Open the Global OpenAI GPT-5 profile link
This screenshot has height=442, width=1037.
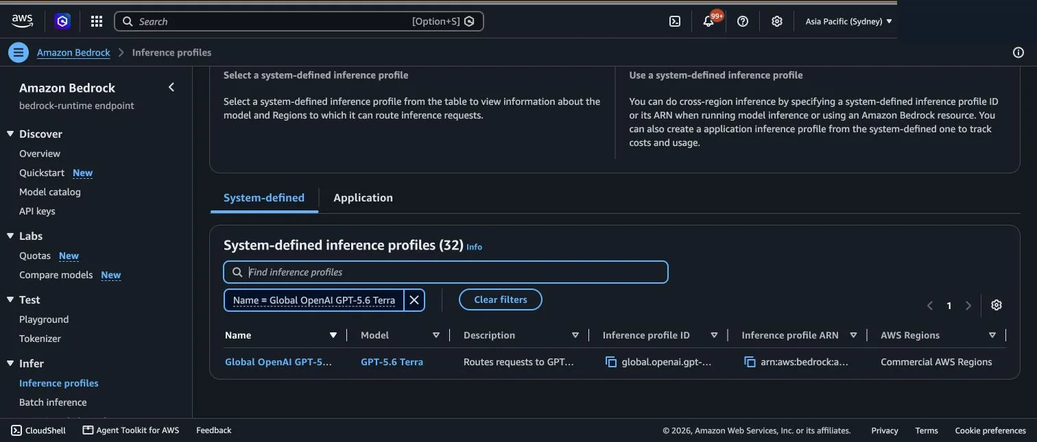(278, 362)
